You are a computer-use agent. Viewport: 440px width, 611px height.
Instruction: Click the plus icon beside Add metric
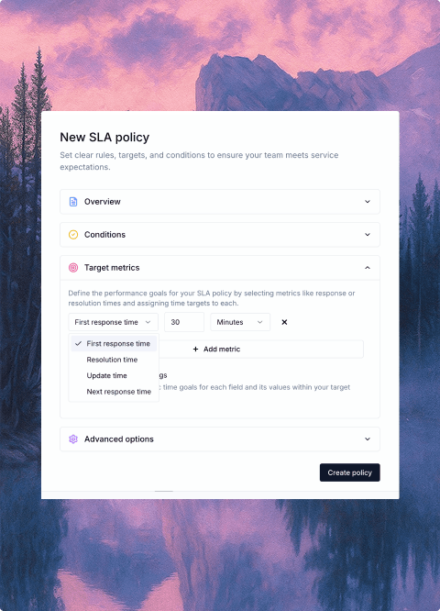click(195, 350)
